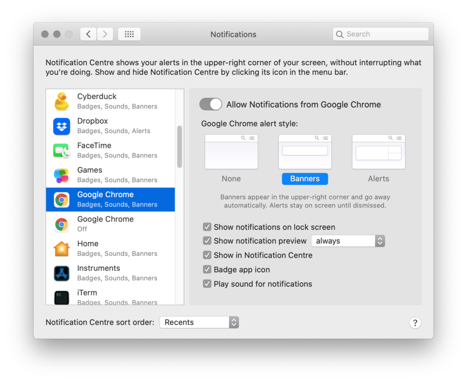The width and height of the screenshot is (467, 383).
Task: Select Instruments in the app list
Action: [110, 273]
